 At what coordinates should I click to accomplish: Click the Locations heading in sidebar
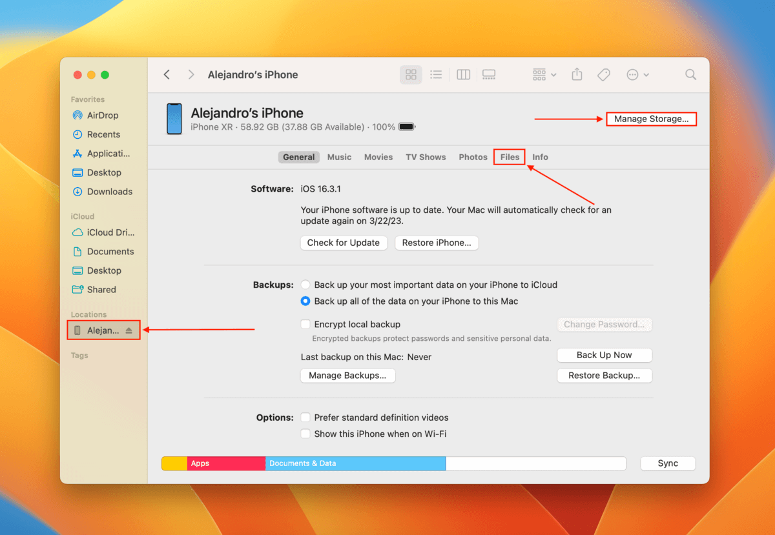click(88, 315)
